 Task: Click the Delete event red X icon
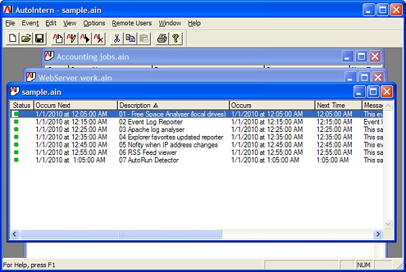(99, 39)
